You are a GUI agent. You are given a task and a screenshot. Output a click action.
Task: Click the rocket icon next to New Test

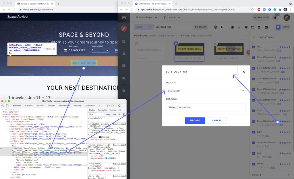click(275, 17)
